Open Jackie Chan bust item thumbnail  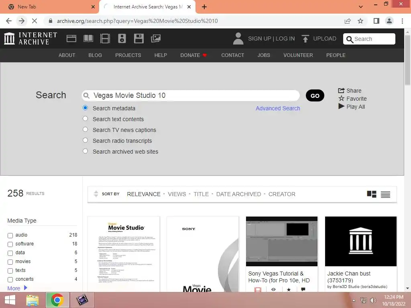361,241
